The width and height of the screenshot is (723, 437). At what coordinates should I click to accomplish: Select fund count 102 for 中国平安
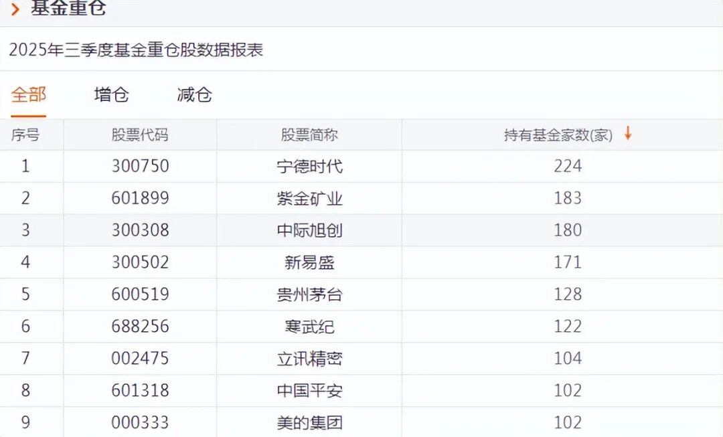tap(568, 390)
